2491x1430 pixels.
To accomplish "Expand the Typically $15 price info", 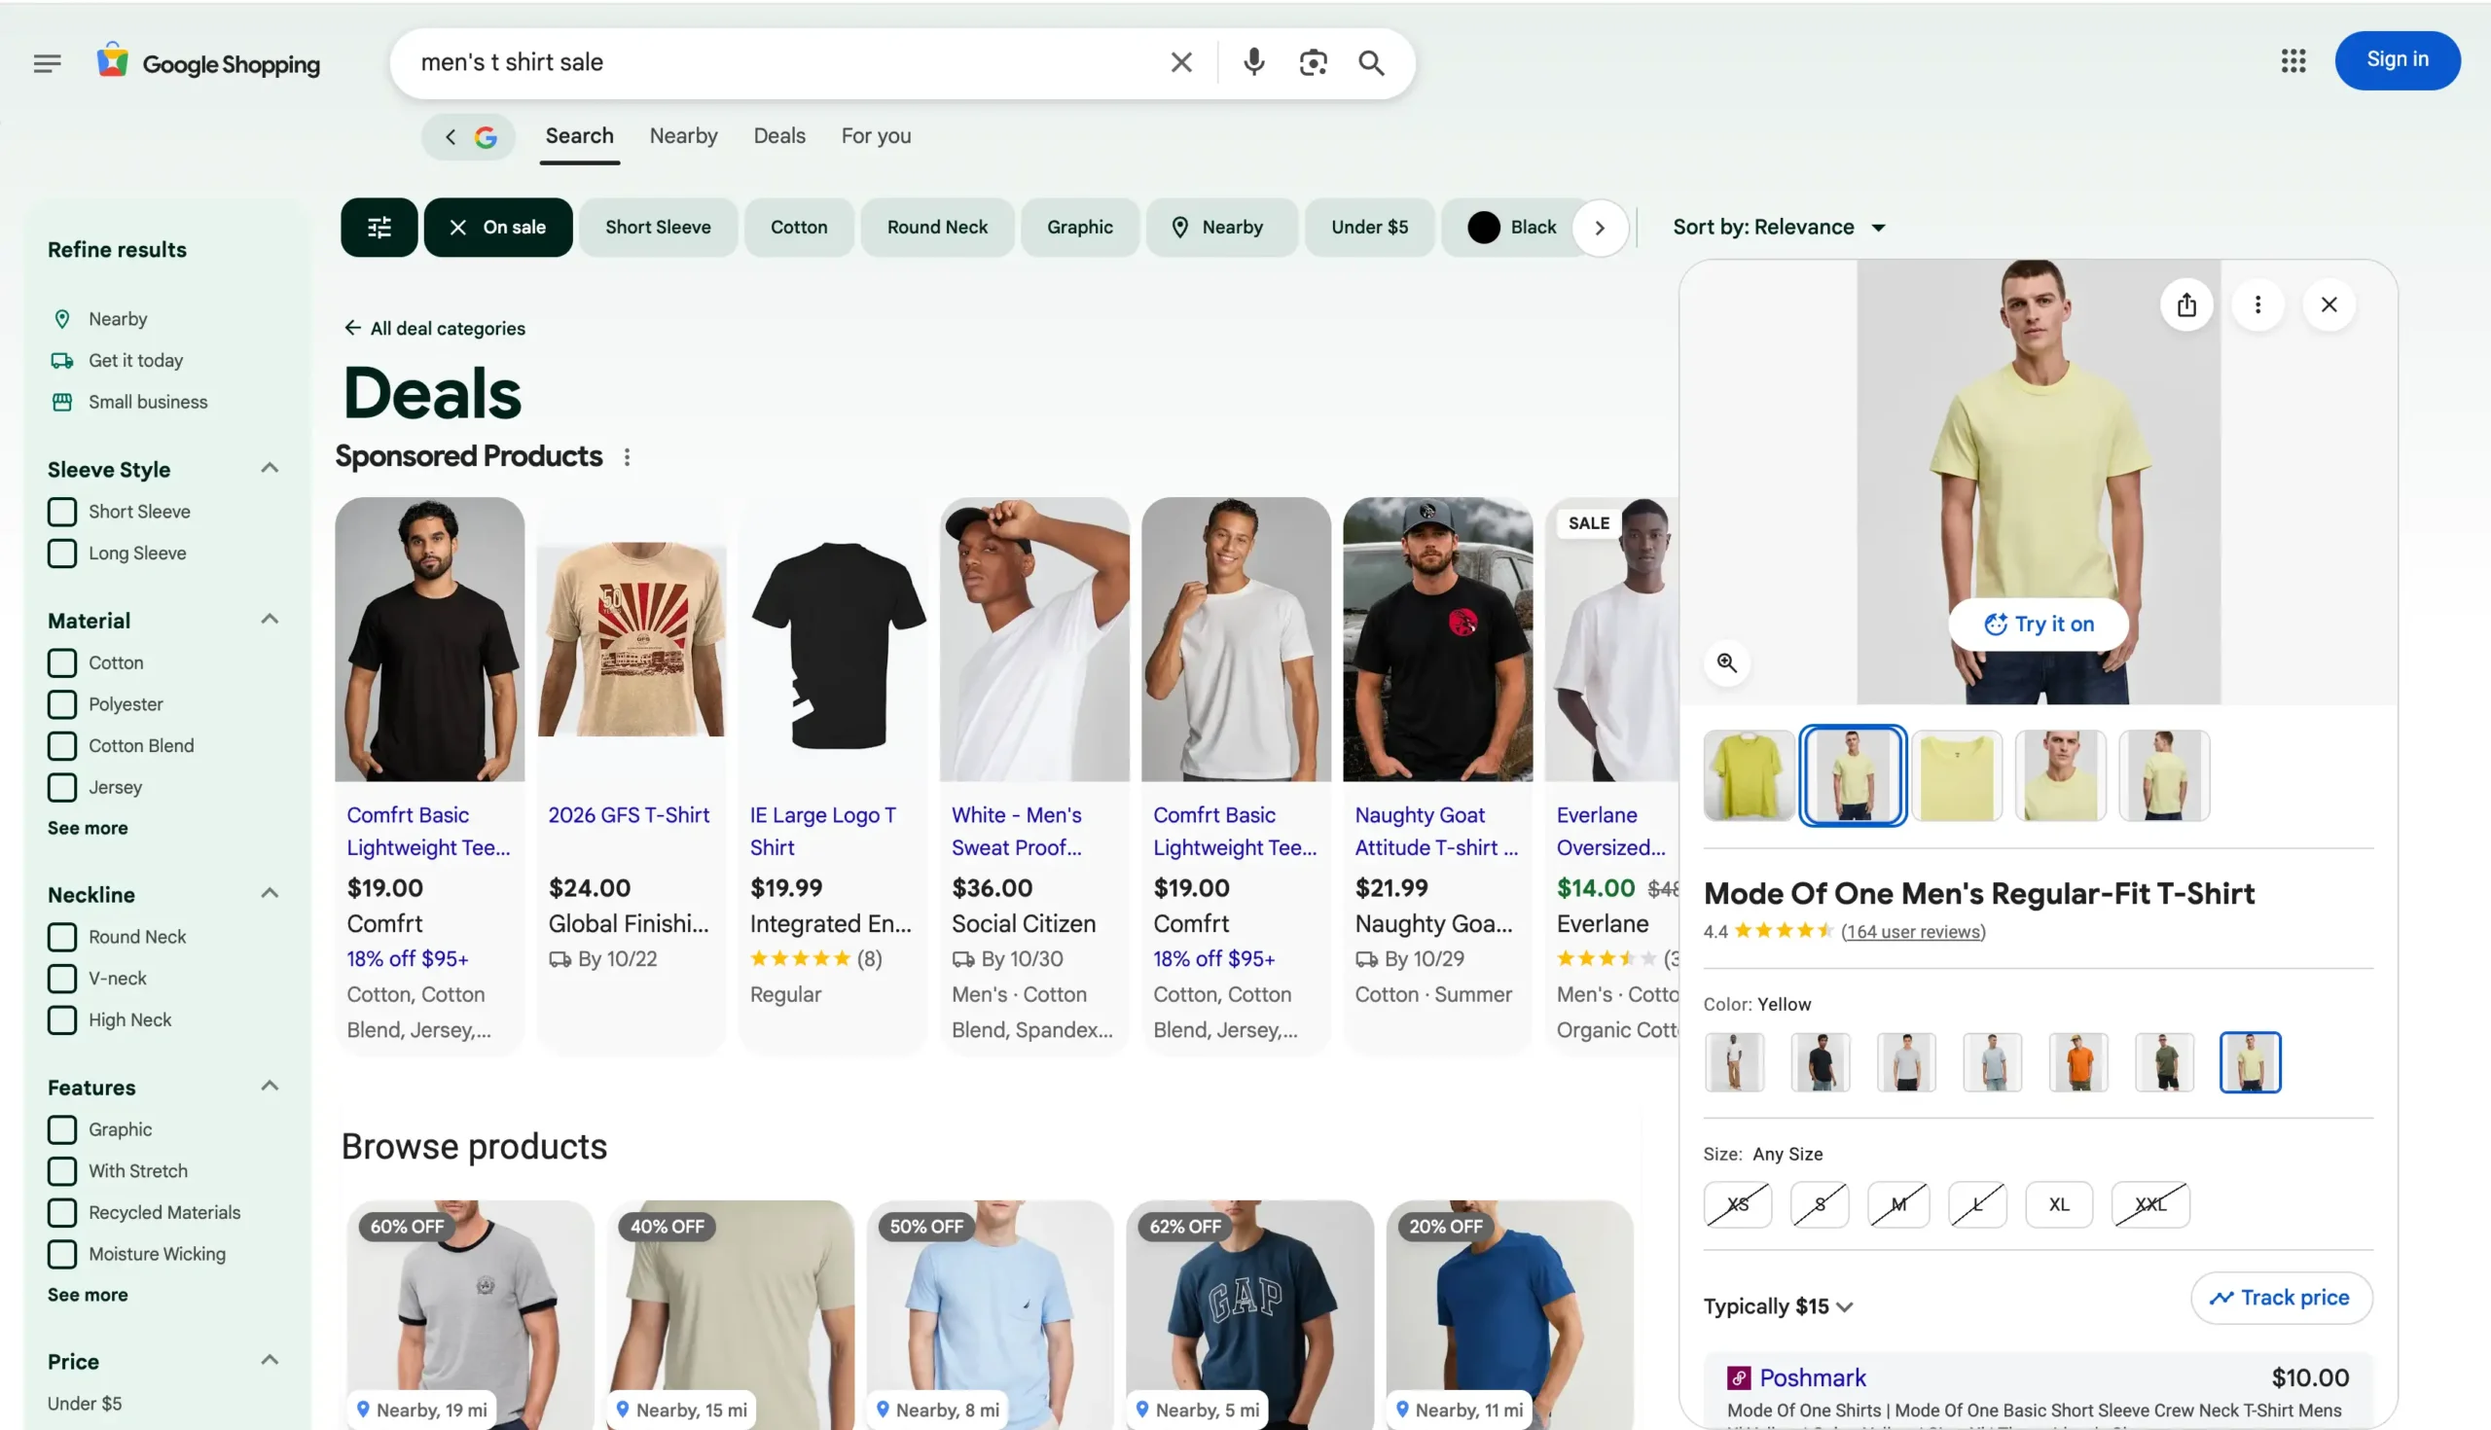I will tap(1778, 1306).
